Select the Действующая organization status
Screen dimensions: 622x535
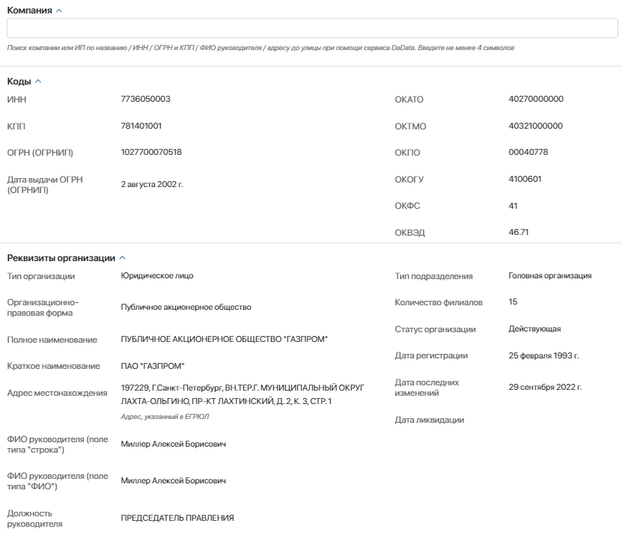click(534, 328)
